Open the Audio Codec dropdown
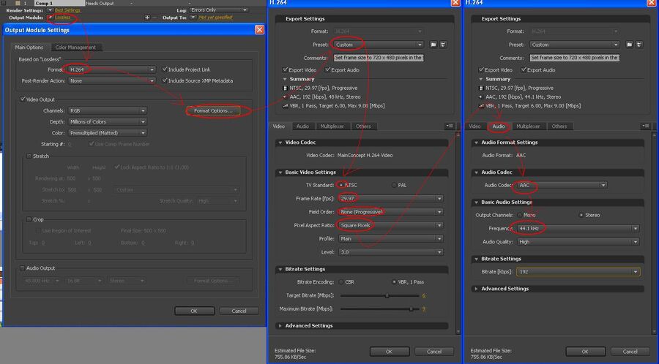 (562, 185)
